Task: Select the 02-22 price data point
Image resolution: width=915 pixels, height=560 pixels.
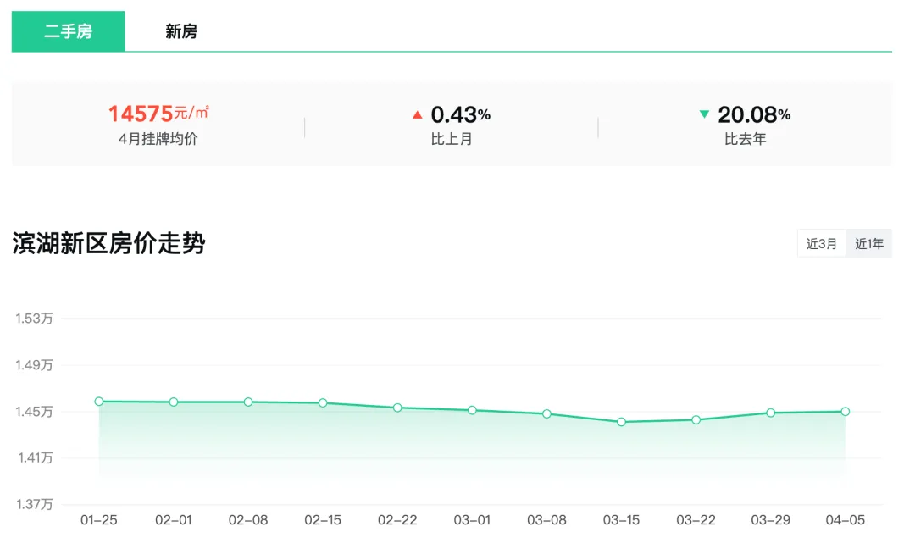Action: pyautogui.click(x=397, y=408)
